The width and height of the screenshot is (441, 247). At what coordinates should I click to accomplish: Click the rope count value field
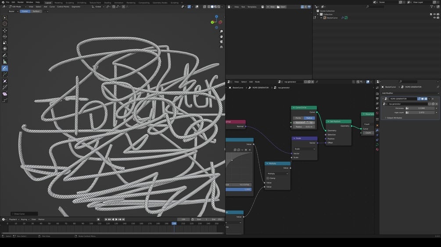tap(421, 112)
